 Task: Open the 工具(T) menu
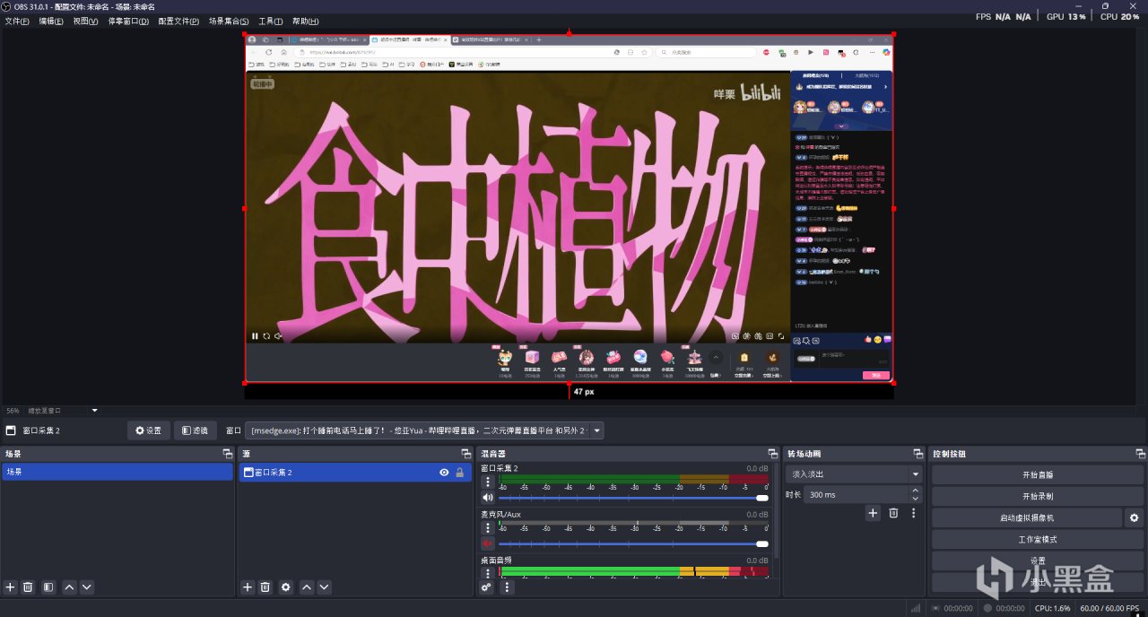pyautogui.click(x=270, y=21)
